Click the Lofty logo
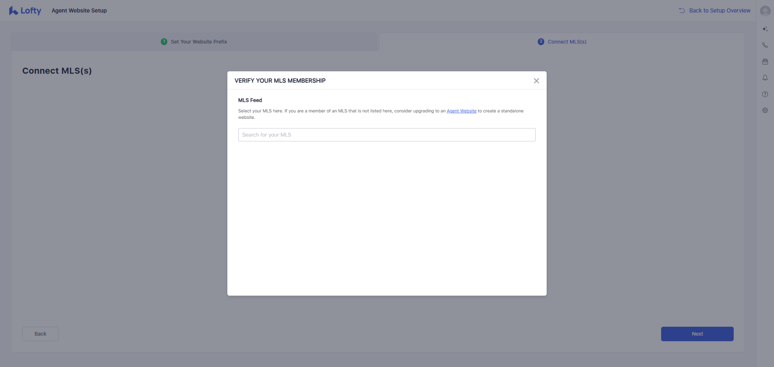Image resolution: width=774 pixels, height=367 pixels. point(25,11)
